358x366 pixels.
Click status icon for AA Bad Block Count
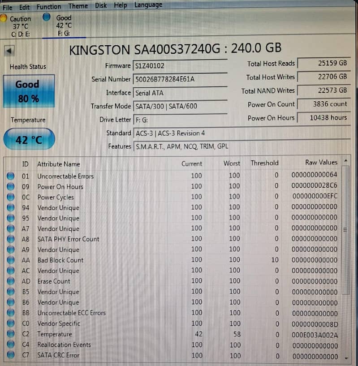pyautogui.click(x=10, y=260)
